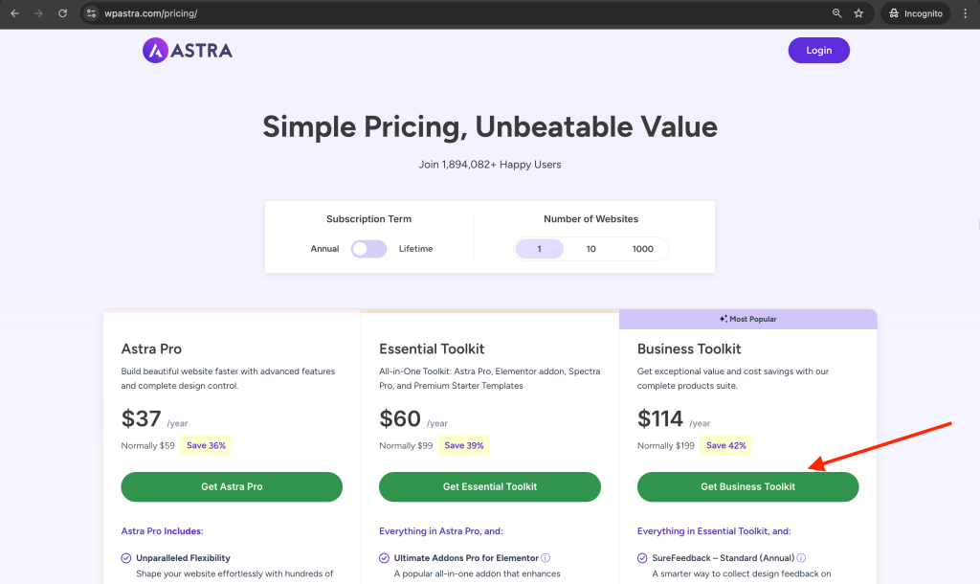Click Get Business Toolkit button
This screenshot has width=980, height=584.
click(748, 486)
